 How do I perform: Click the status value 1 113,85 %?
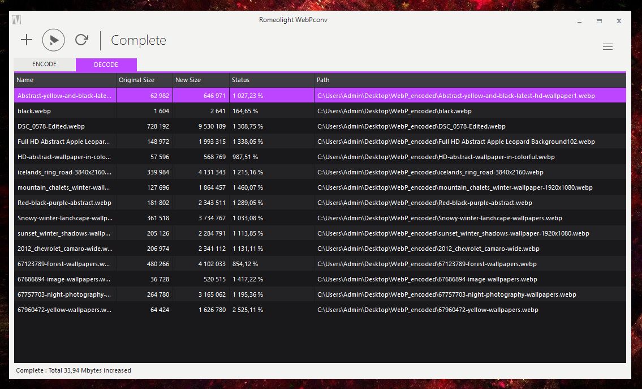pos(248,233)
